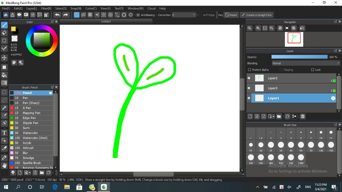This screenshot has width=342, height=192.
Task: Open the Correction dropdown
Action: pyautogui.click(x=184, y=15)
